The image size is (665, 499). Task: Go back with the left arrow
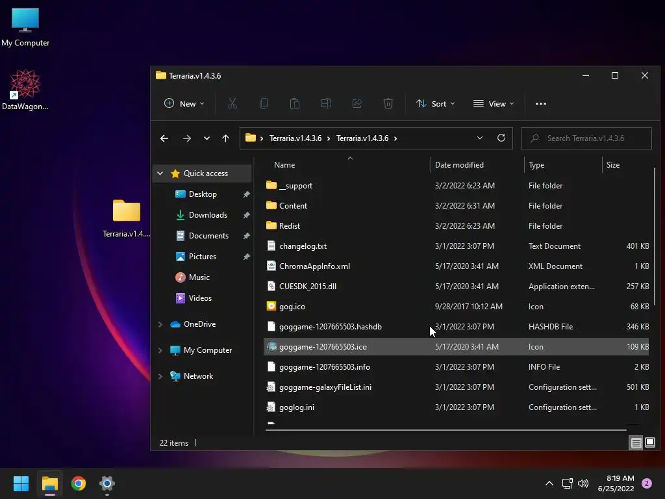(164, 138)
